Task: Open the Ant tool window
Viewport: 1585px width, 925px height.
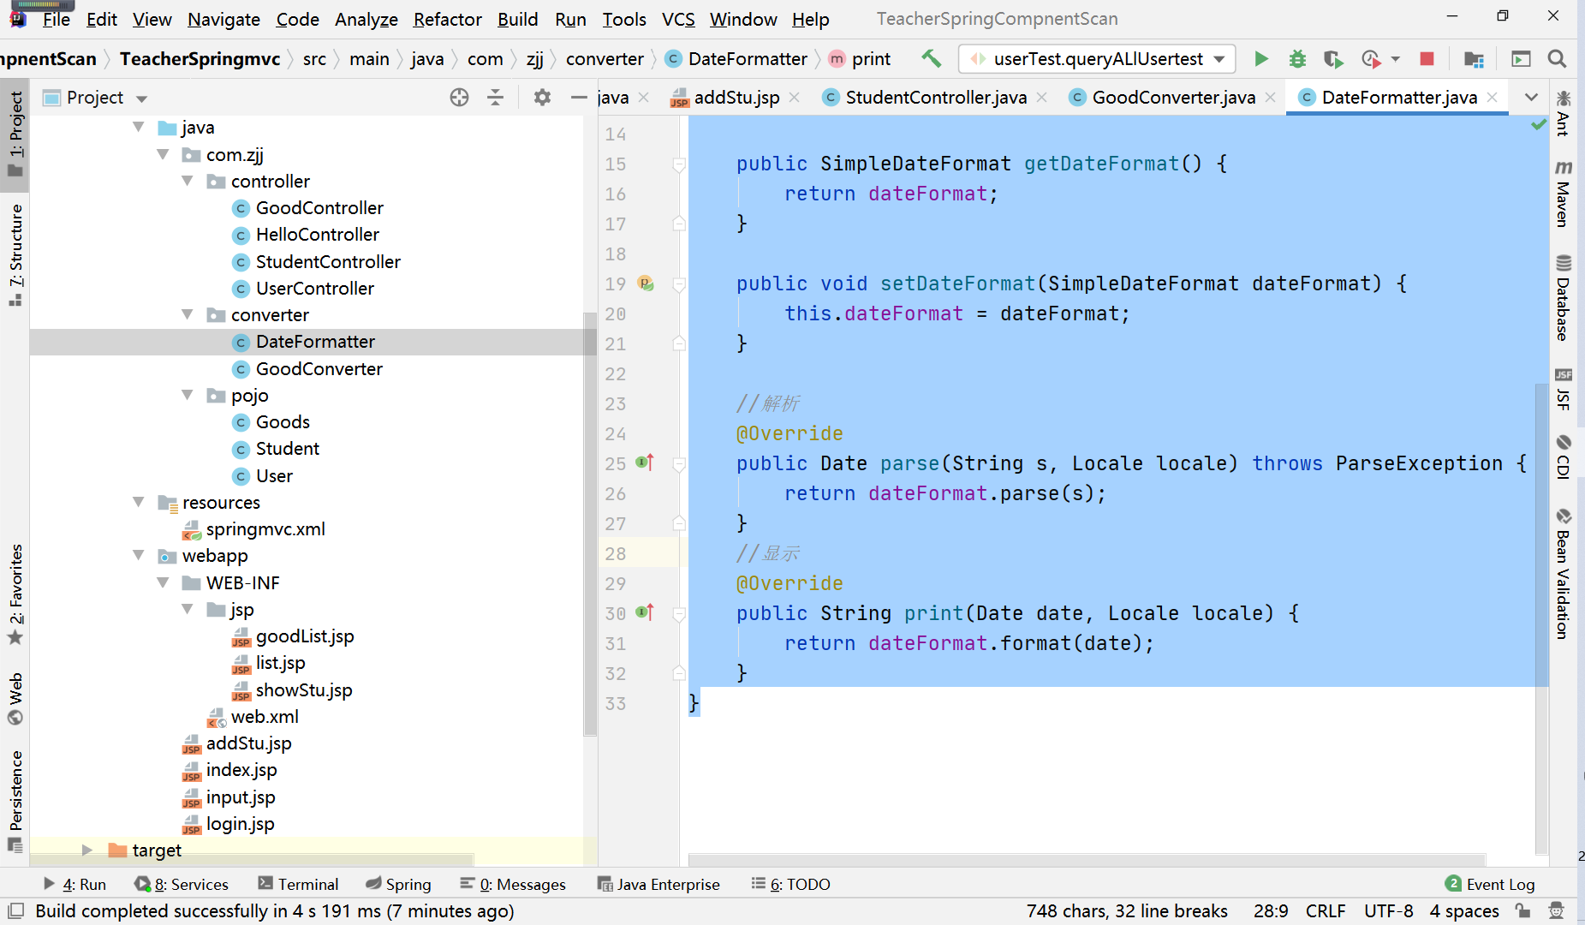Action: tap(1564, 114)
